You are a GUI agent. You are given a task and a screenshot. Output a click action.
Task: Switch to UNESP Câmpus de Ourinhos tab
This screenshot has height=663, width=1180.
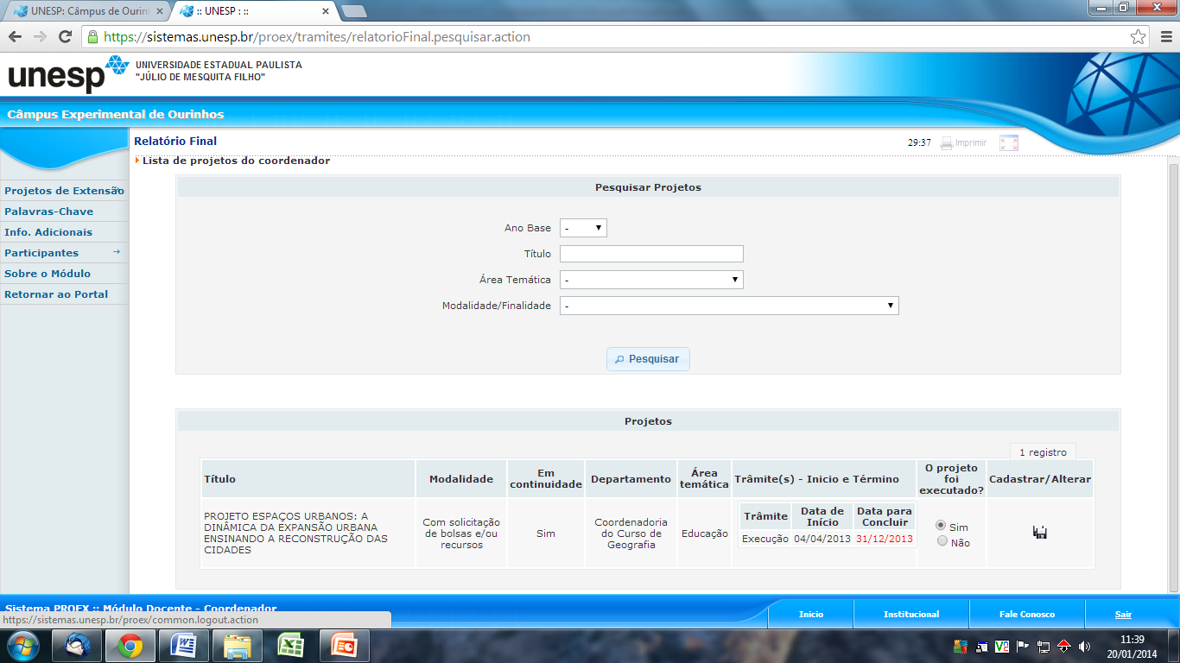coord(86,11)
